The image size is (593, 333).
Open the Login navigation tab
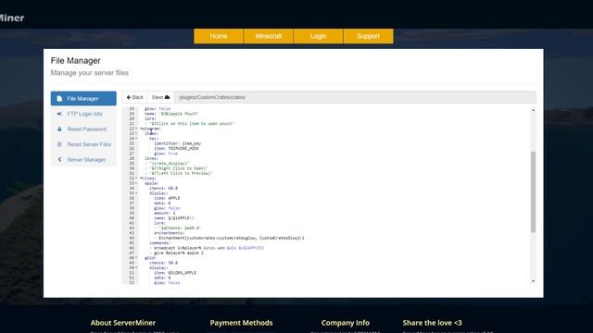pos(318,36)
